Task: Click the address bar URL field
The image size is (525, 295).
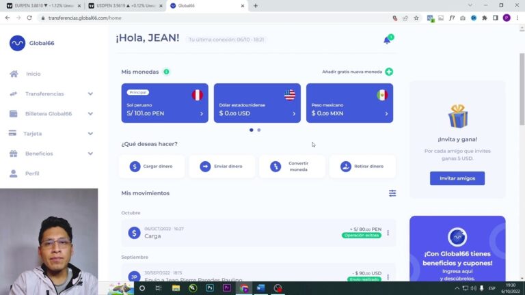Action: click(214, 18)
